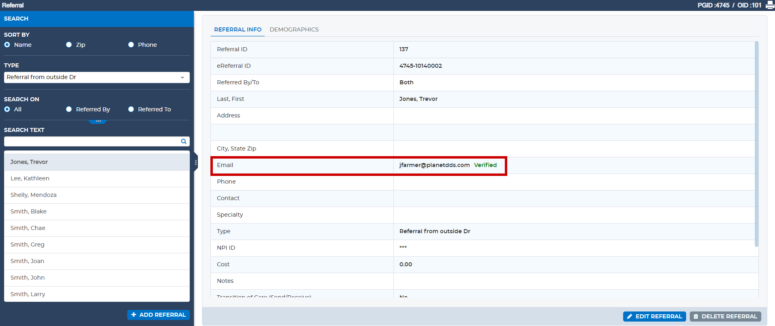
Task: Select Phone sort radio button
Action: (131, 45)
